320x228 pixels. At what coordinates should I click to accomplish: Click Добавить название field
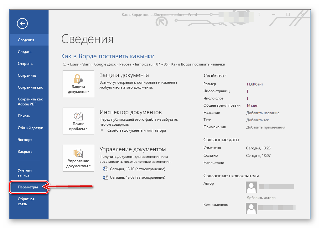(263, 113)
